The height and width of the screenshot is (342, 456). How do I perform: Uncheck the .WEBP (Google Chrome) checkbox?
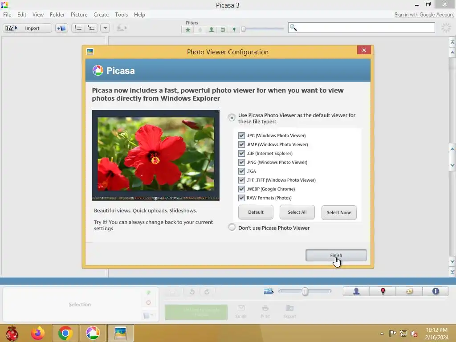[x=241, y=189]
